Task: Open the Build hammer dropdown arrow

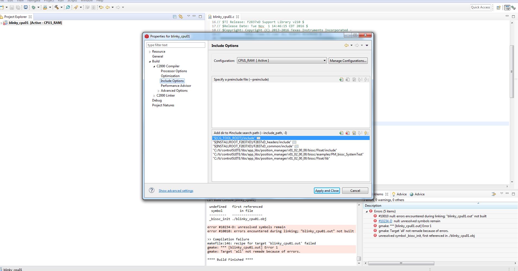Action: coord(61,7)
